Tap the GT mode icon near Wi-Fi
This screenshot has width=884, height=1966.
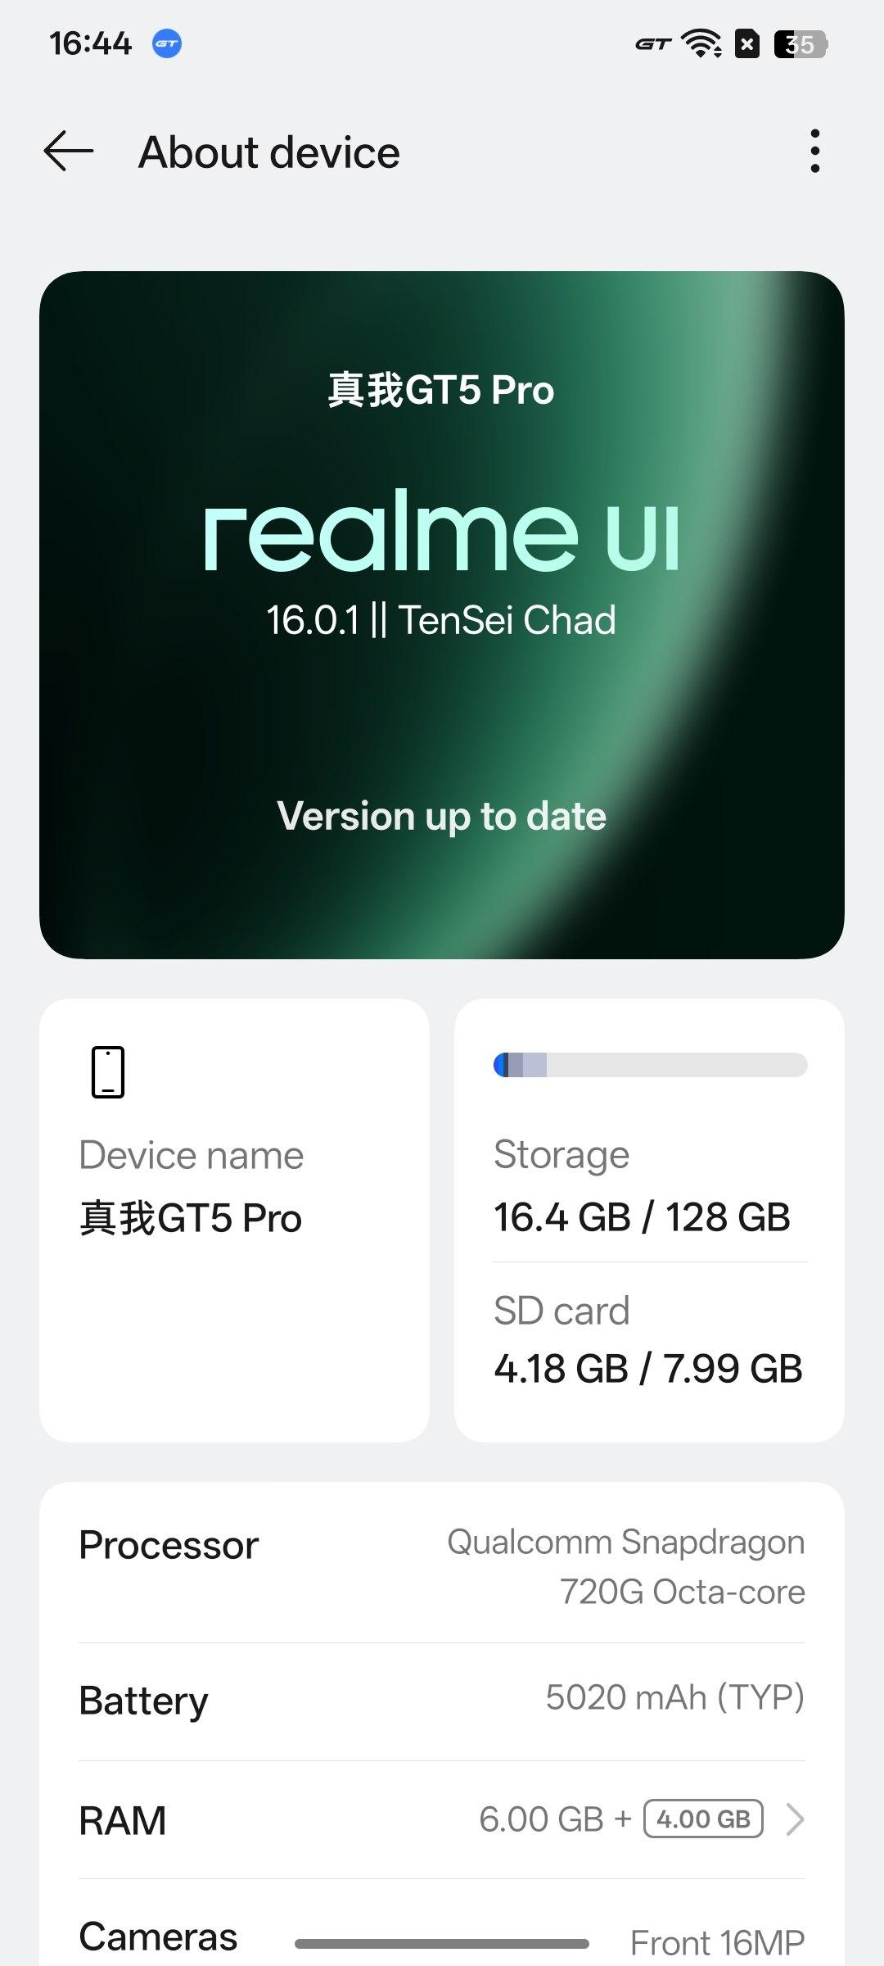[x=652, y=44]
